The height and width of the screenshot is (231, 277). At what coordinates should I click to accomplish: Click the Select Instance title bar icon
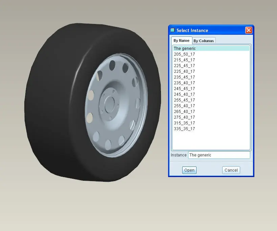[172, 30]
